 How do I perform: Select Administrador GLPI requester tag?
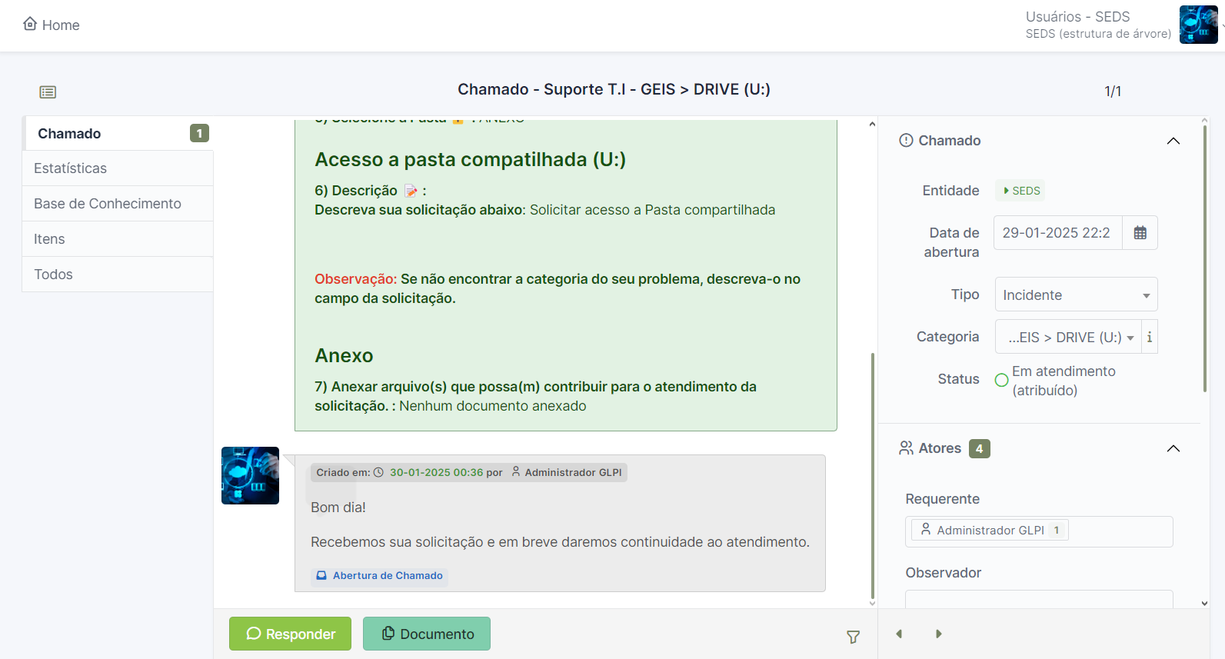989,530
